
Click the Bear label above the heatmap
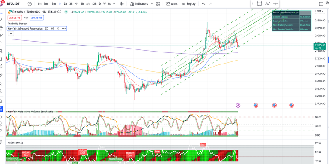pos(203,145)
